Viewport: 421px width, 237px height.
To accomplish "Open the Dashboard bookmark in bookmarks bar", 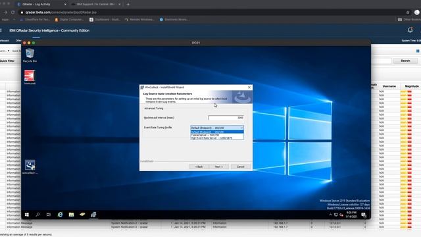I will [x=105, y=20].
